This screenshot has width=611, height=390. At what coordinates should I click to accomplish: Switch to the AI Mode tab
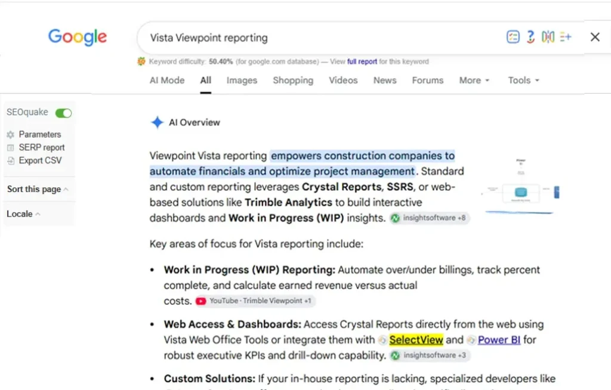pyautogui.click(x=167, y=81)
